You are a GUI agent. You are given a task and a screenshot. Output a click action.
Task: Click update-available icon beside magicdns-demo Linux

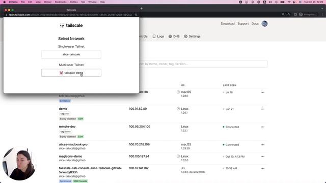click(178, 156)
